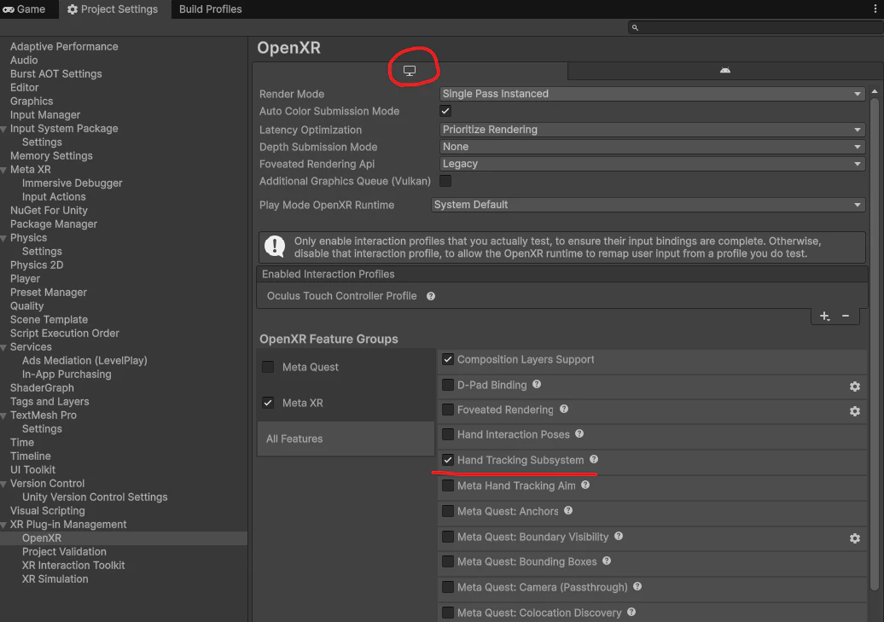Screen dimensions: 884x622
Task: Click the project settings search field
Action: point(755,27)
